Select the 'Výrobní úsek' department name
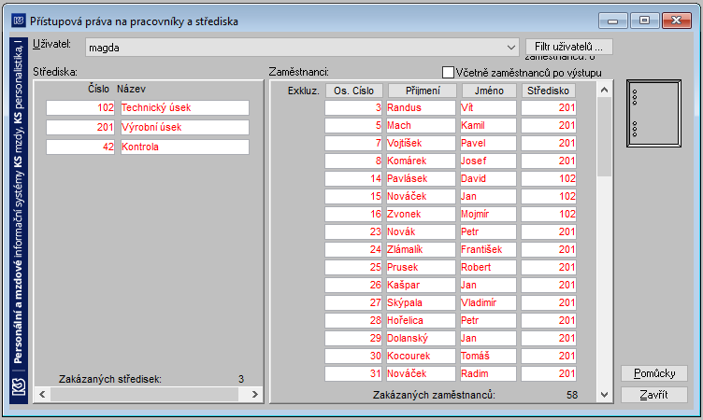Image resolution: width=703 pixels, height=420 pixels. coord(185,127)
